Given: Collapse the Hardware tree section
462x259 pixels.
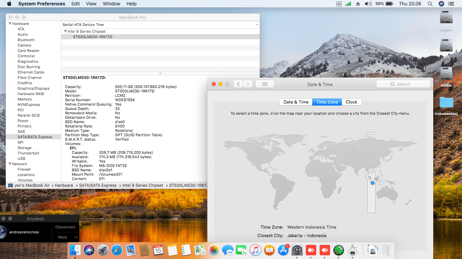Looking at the screenshot, I should pyautogui.click(x=10, y=24).
